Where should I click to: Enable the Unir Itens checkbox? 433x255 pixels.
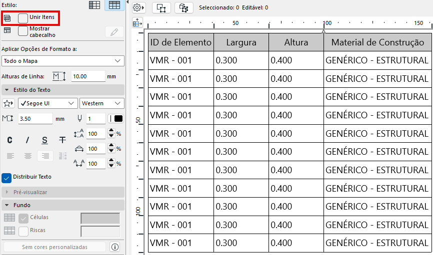pyautogui.click(x=23, y=18)
